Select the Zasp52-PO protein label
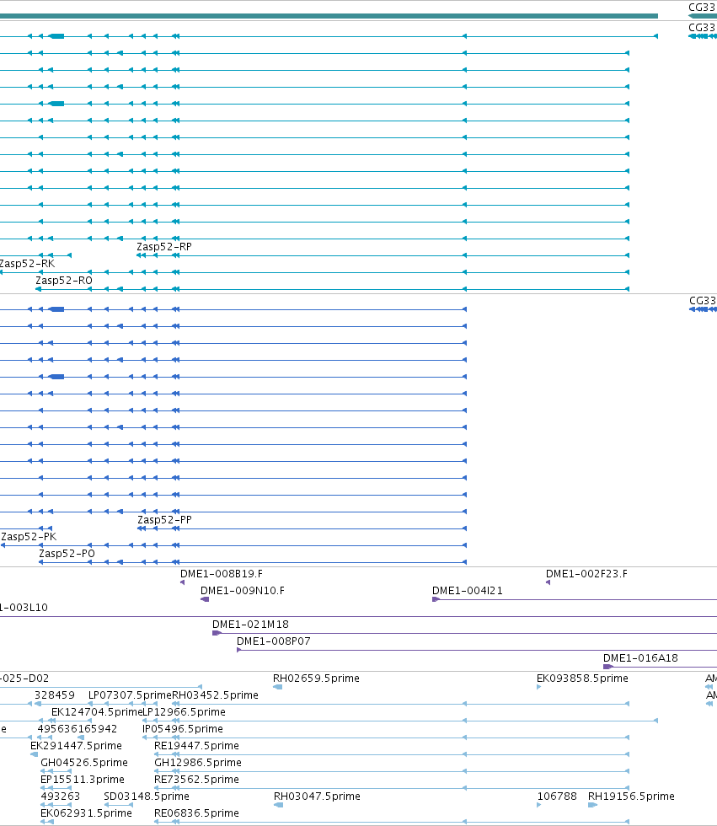The height and width of the screenshot is (826, 717). 67,553
